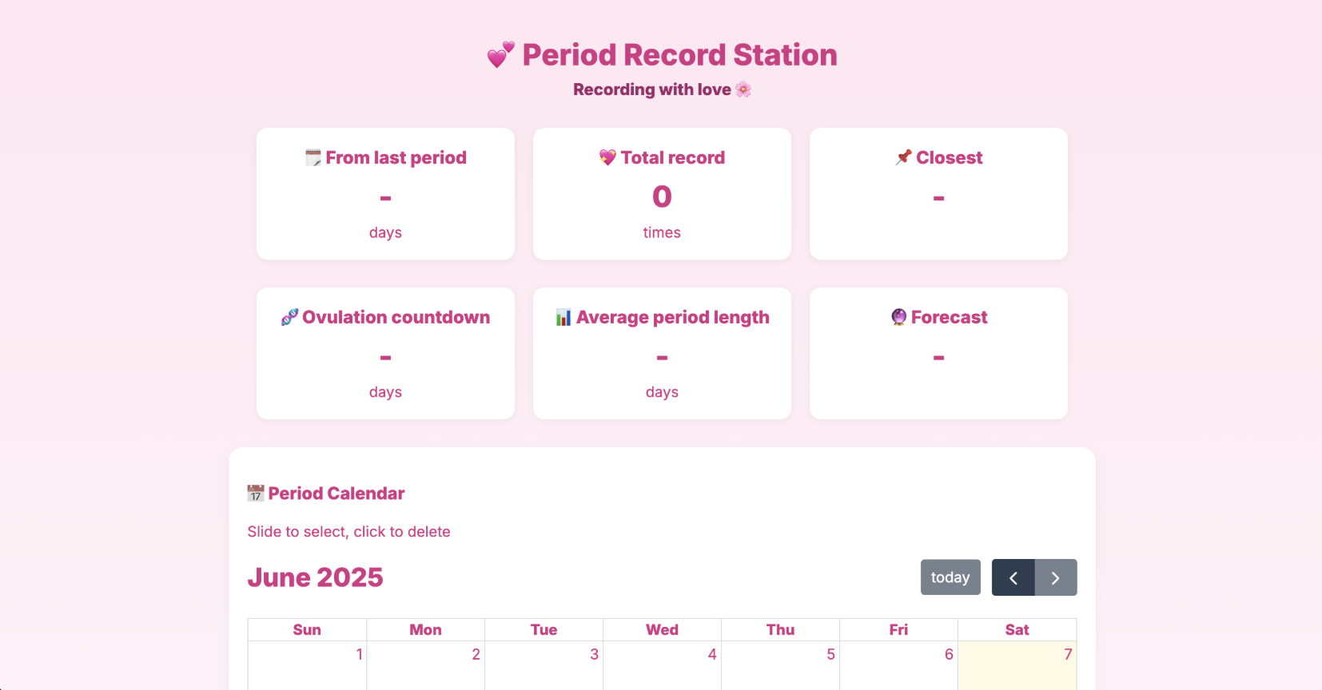Click the pushpin icon on the Closest card
The height and width of the screenshot is (690, 1322).
903,157
